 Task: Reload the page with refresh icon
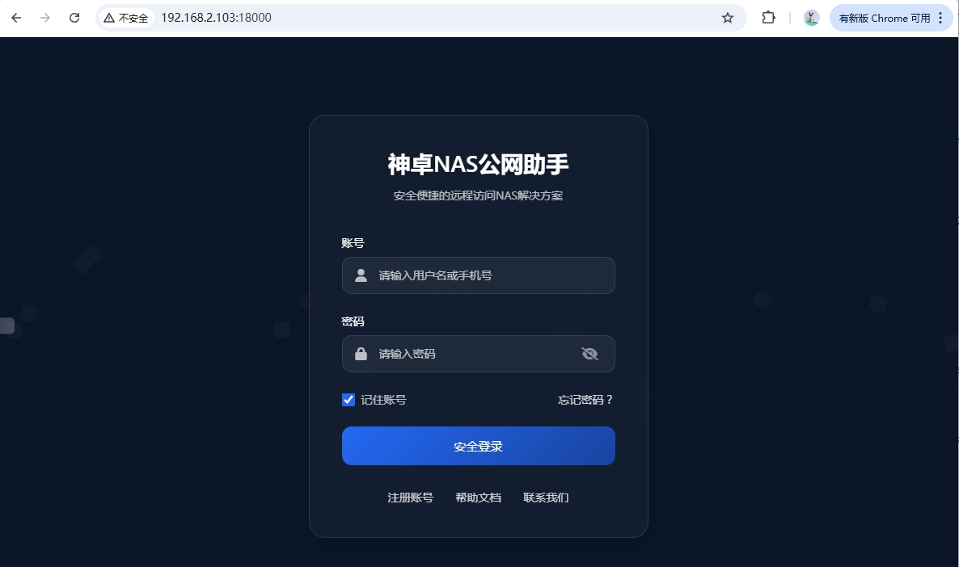[74, 18]
